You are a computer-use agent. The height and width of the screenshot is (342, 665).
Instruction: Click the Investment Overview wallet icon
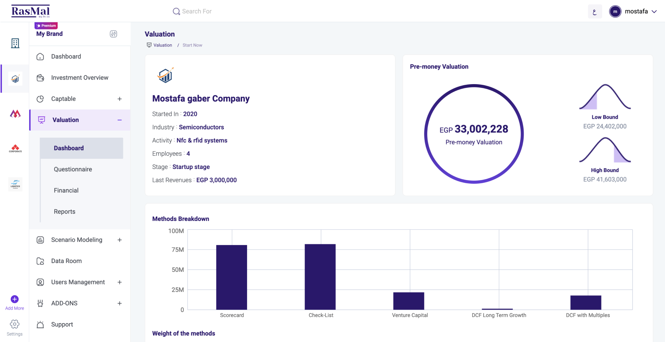(x=40, y=78)
